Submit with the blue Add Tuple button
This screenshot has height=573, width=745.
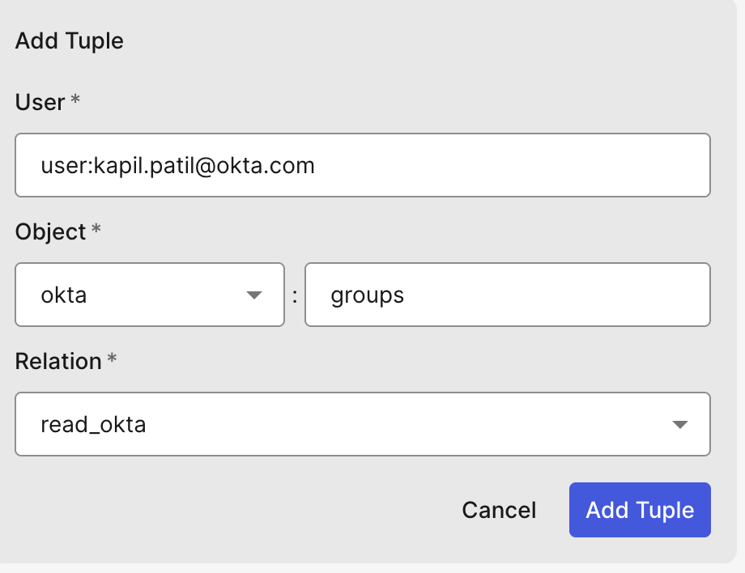(x=640, y=510)
